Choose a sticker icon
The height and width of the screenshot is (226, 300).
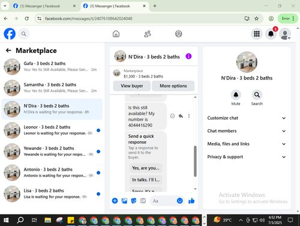(x=134, y=201)
